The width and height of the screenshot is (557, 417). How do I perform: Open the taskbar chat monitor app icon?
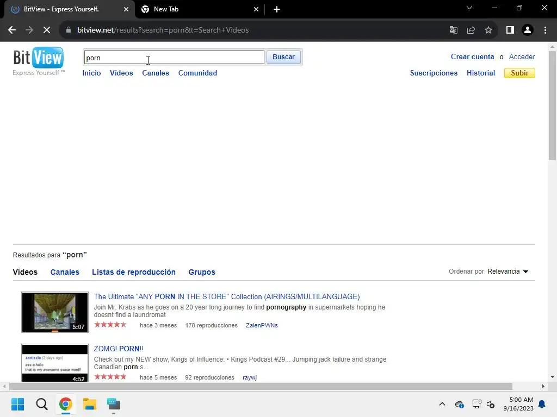114,404
